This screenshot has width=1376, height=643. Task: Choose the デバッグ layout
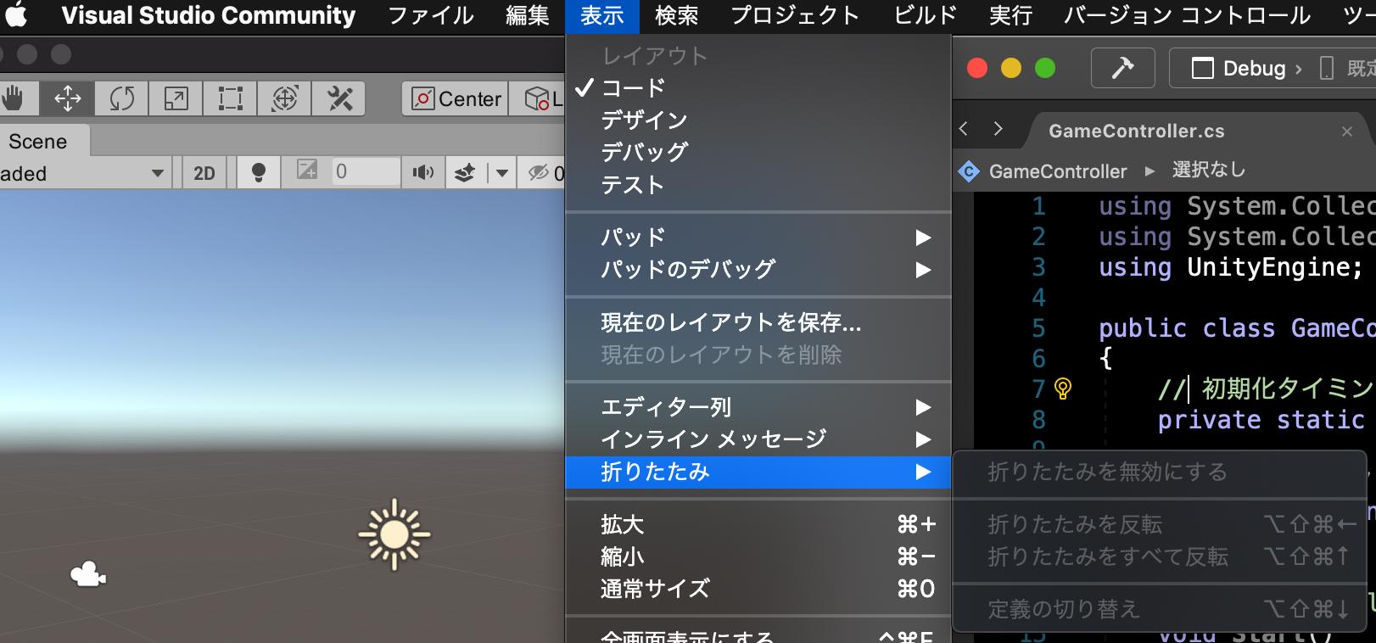pyautogui.click(x=758, y=152)
